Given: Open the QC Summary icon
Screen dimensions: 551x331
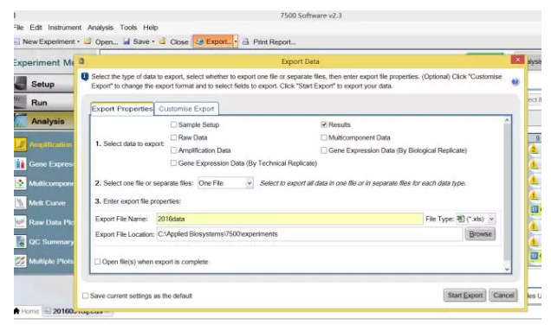Looking at the screenshot, I should (21, 242).
